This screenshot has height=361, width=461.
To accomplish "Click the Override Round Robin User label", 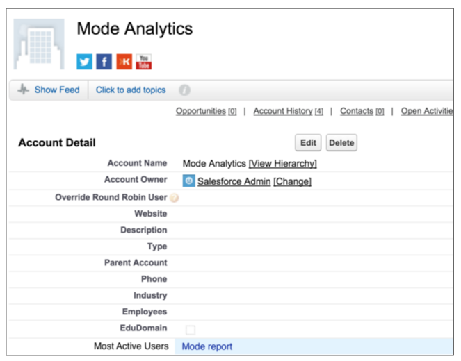I will pyautogui.click(x=111, y=197).
